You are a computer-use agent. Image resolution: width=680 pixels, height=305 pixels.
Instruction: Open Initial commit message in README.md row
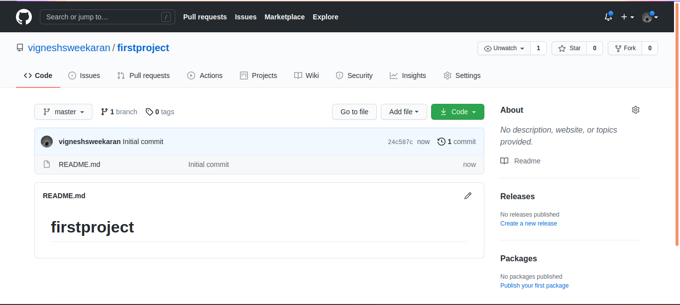(x=209, y=164)
